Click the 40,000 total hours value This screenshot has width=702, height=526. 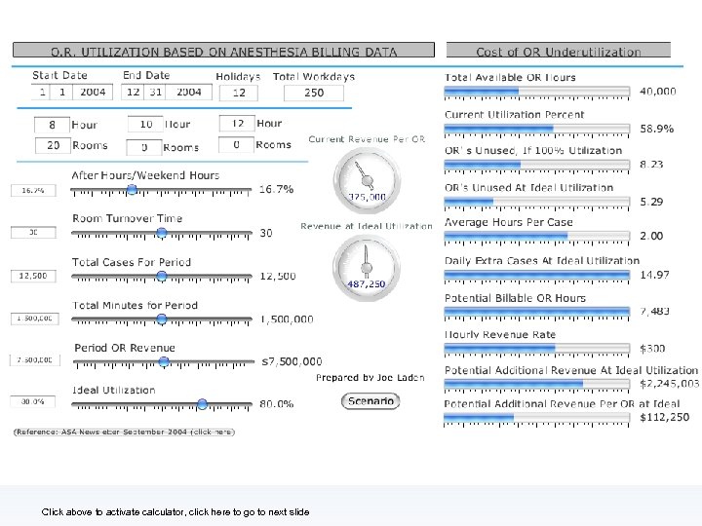click(658, 92)
